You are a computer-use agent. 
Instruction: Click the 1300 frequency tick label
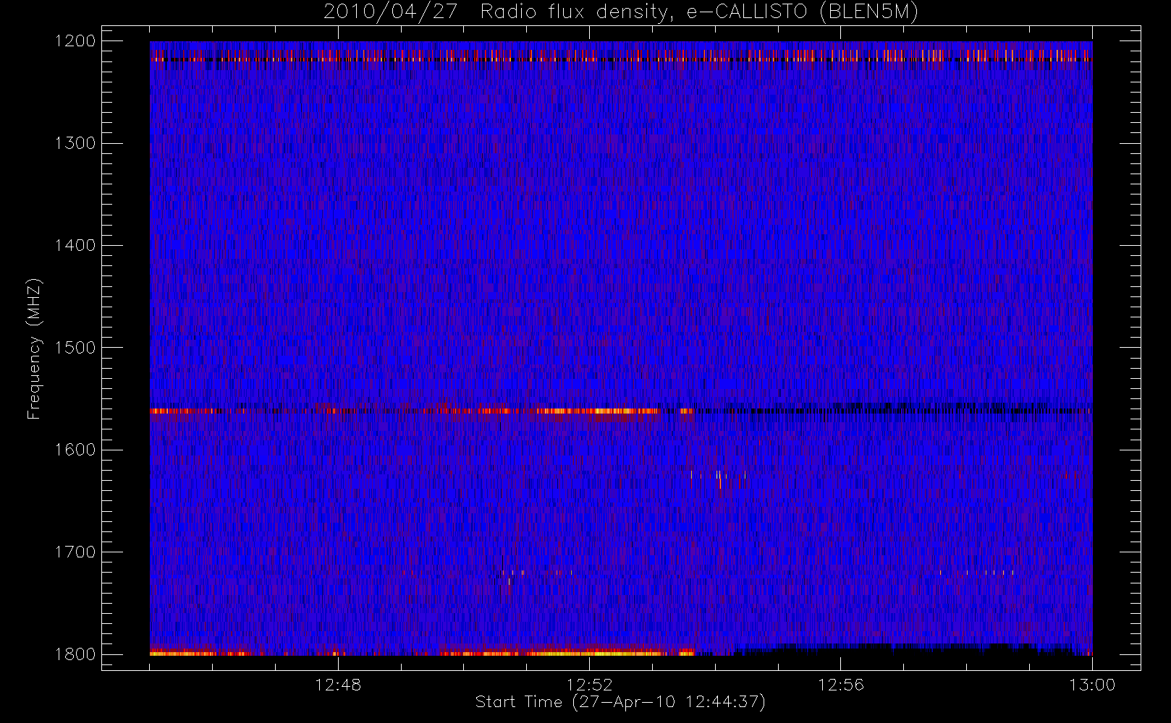pos(75,143)
